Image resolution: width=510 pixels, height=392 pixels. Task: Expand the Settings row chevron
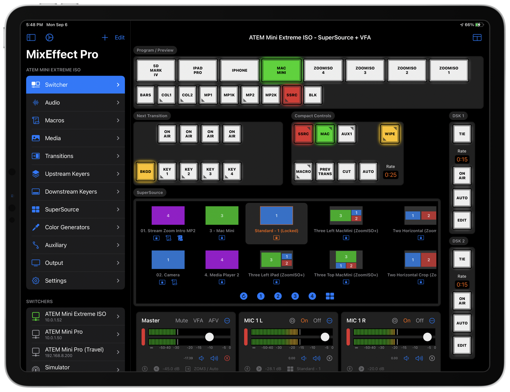118,281
